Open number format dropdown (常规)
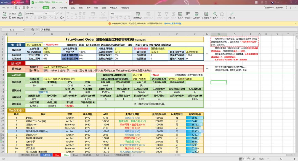This screenshot has height=161, width=298. (x=130, y=13)
